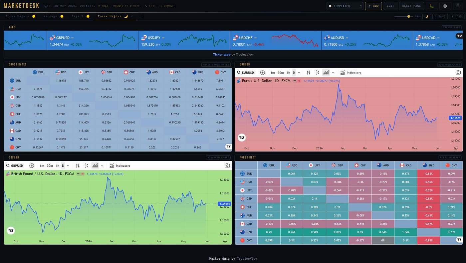The image size is (466, 263).
Task: Open the Ticker tape link
Action: [221, 54]
